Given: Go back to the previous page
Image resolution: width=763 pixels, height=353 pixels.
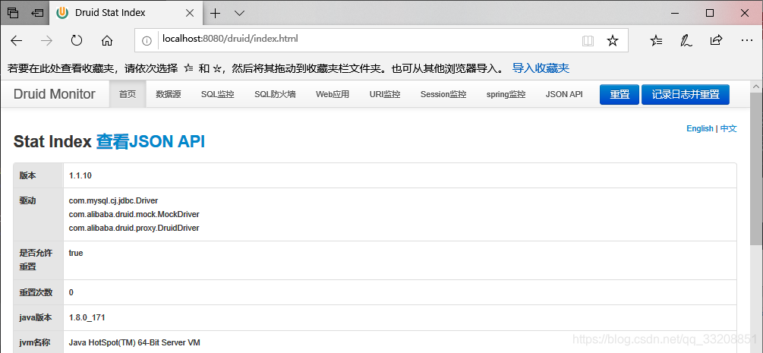Looking at the screenshot, I should [x=17, y=40].
